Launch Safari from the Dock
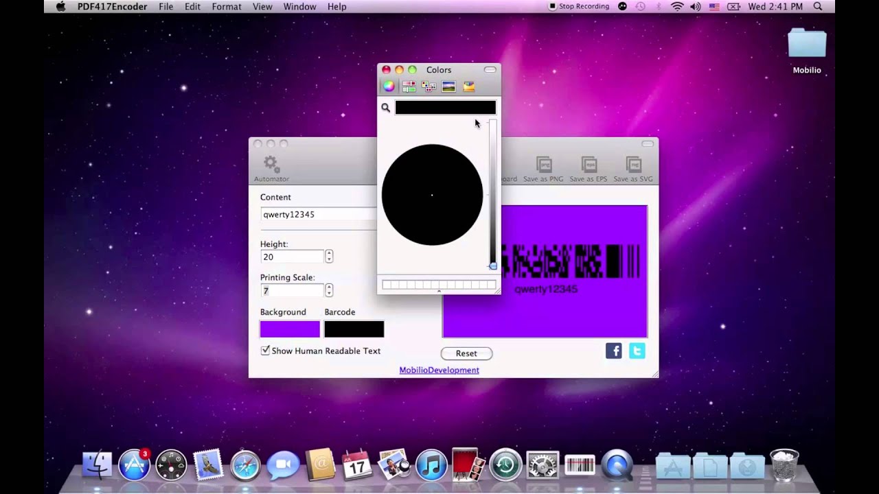The width and height of the screenshot is (879, 494). coord(245,465)
